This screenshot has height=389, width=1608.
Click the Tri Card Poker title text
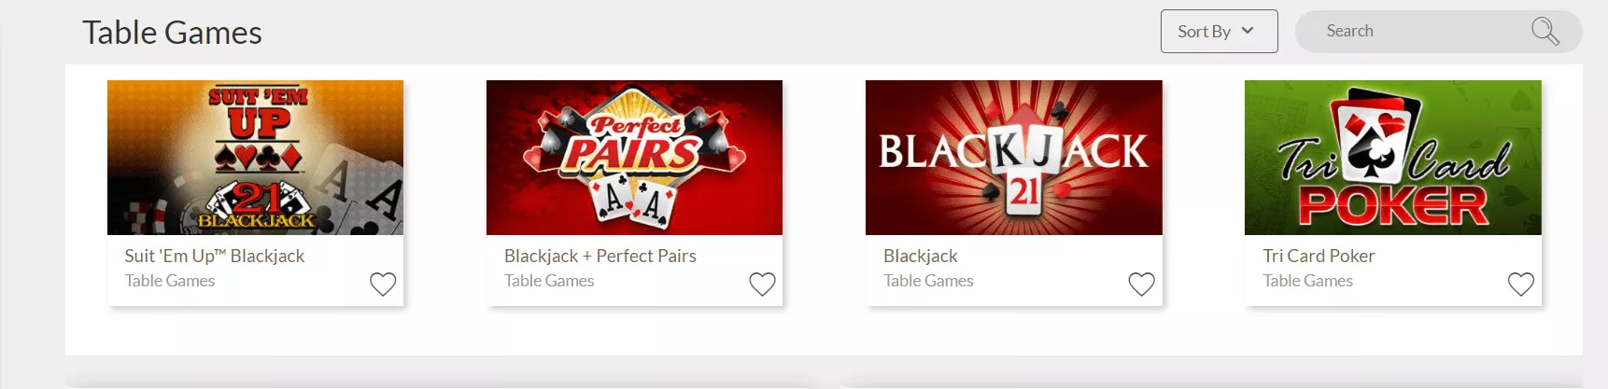click(1319, 256)
